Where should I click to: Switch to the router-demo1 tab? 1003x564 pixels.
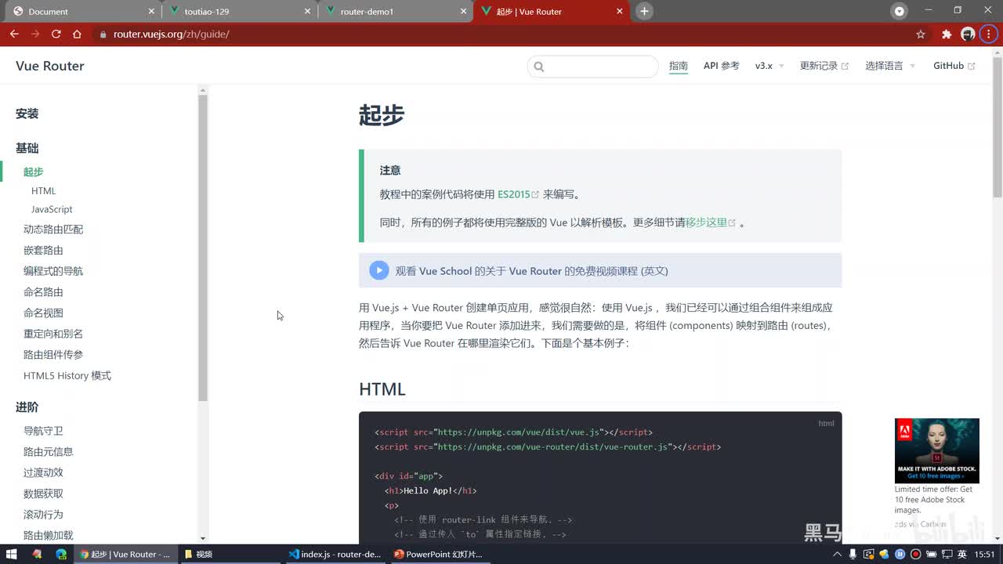pyautogui.click(x=395, y=12)
